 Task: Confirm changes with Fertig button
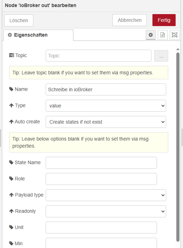pos(164,20)
